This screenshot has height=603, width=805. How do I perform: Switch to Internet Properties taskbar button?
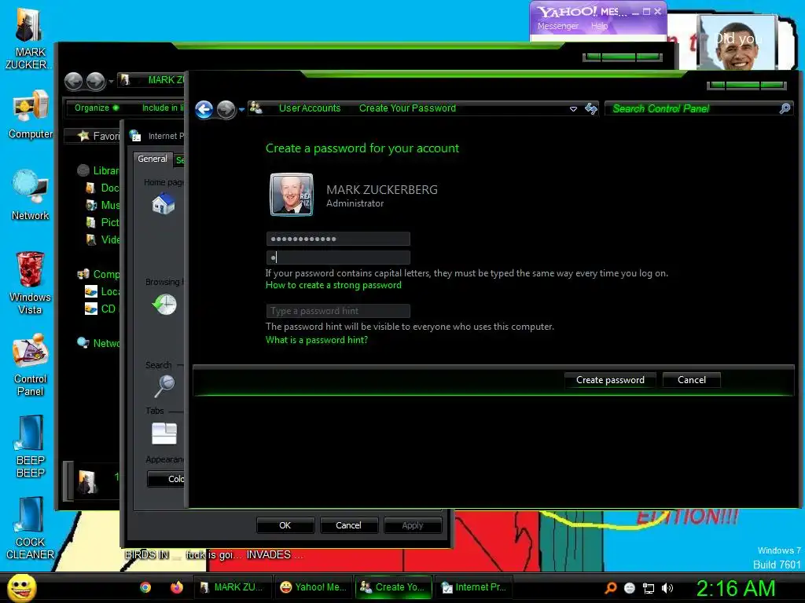click(476, 587)
